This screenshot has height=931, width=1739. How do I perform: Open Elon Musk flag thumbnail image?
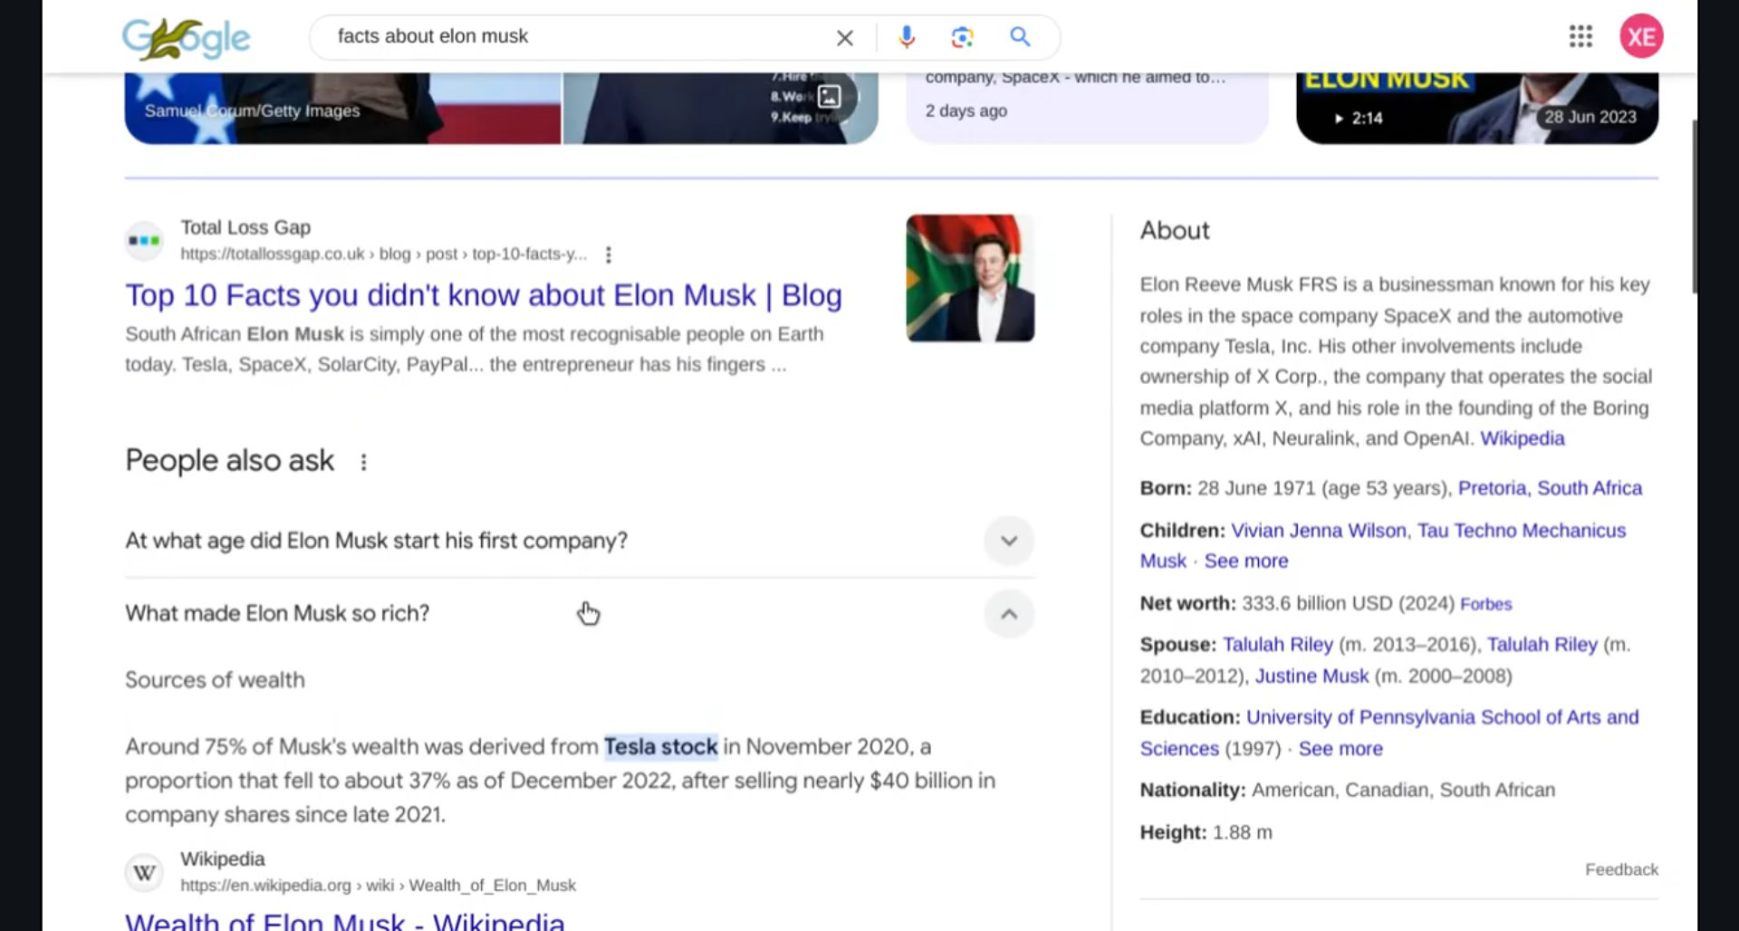970,278
